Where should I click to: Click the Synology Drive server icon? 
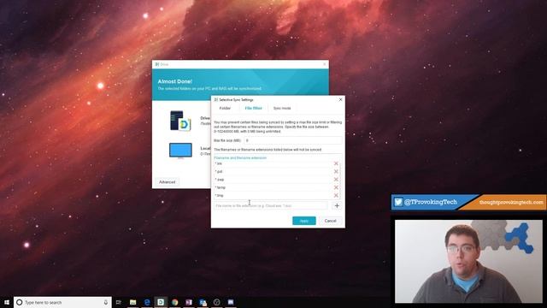click(x=180, y=121)
